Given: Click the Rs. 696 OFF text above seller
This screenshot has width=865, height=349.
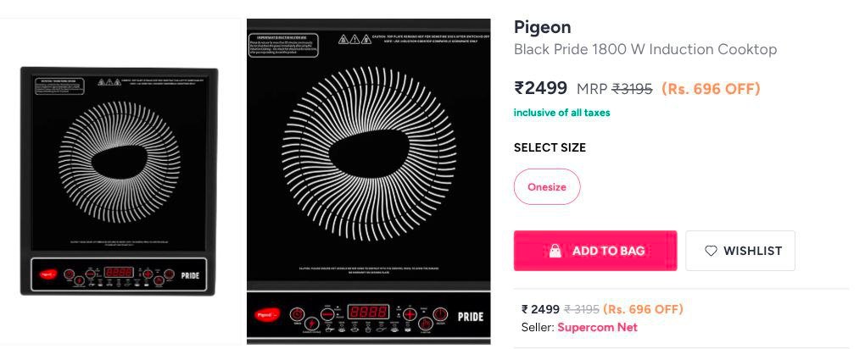Looking at the screenshot, I should tap(643, 309).
